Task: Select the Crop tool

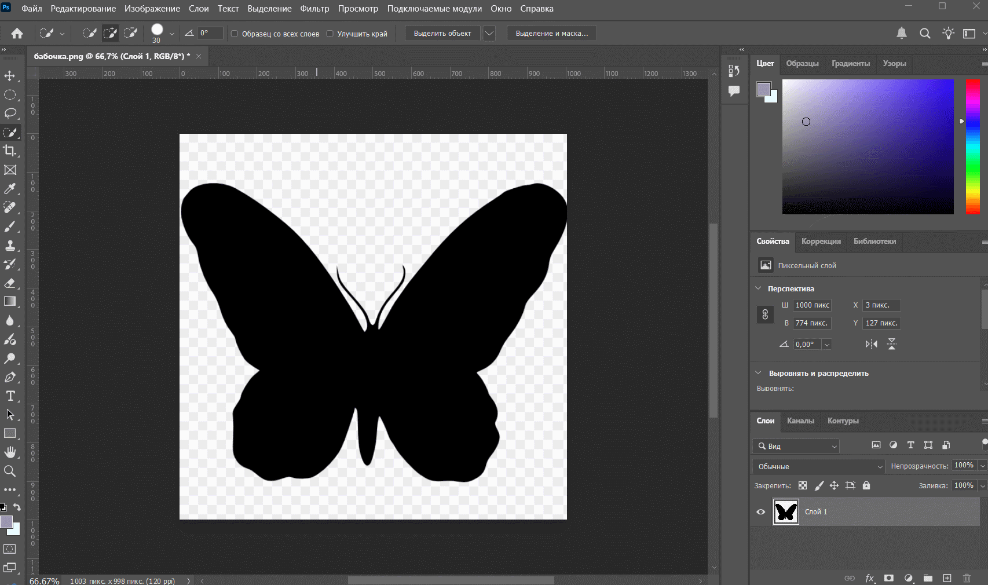Action: (x=10, y=151)
